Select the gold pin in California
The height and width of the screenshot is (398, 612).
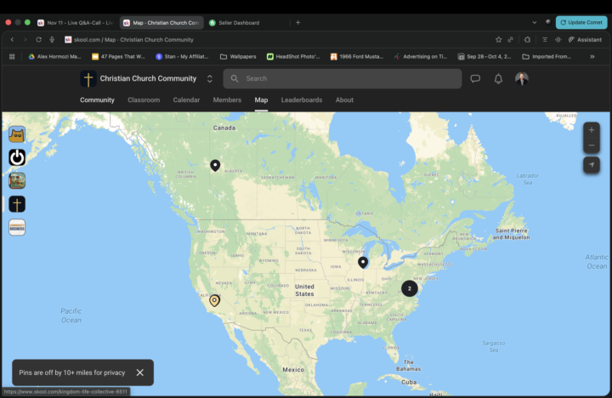[x=214, y=299]
